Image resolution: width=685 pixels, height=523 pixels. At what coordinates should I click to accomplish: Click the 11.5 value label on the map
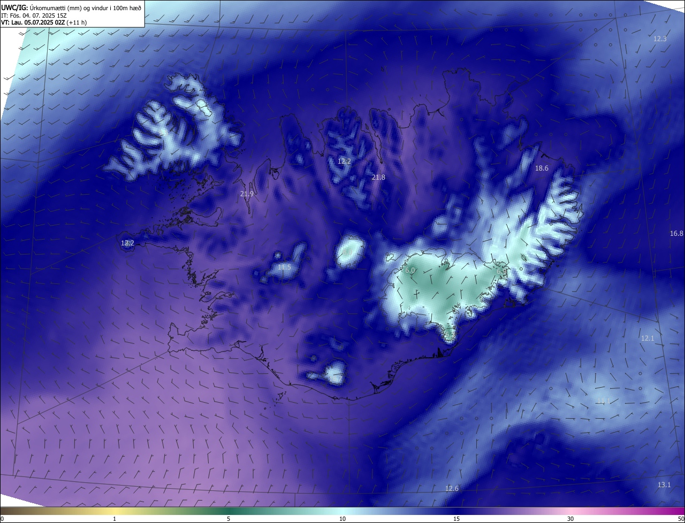tap(284, 267)
